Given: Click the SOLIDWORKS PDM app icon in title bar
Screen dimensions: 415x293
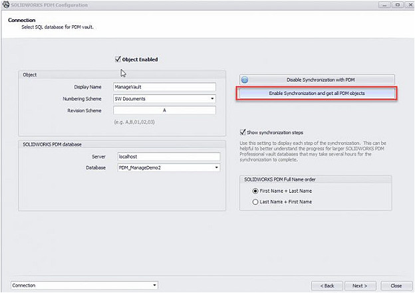Looking at the screenshot, I should pyautogui.click(x=5, y=5).
